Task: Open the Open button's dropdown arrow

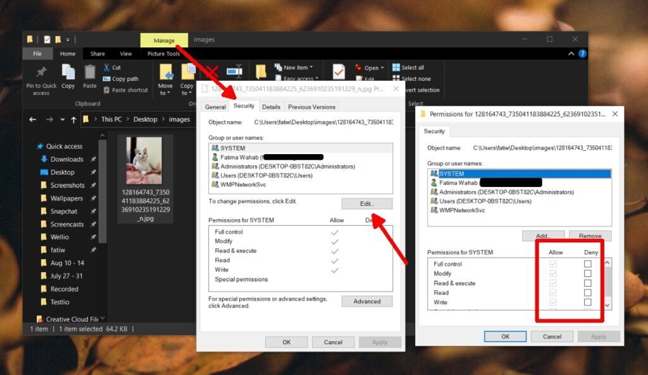Action: pyautogui.click(x=382, y=67)
